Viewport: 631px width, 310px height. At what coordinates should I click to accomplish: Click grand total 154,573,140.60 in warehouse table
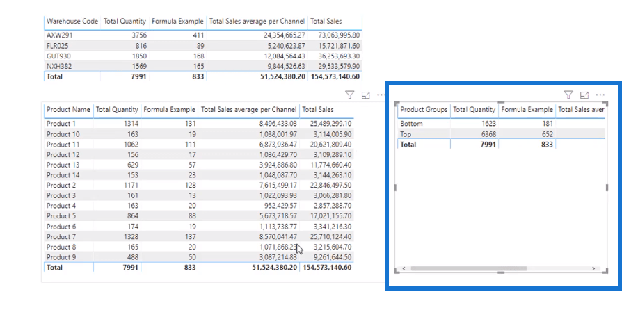click(x=335, y=76)
